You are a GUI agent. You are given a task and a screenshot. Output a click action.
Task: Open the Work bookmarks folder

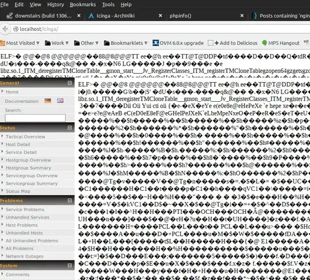tap(56, 43)
